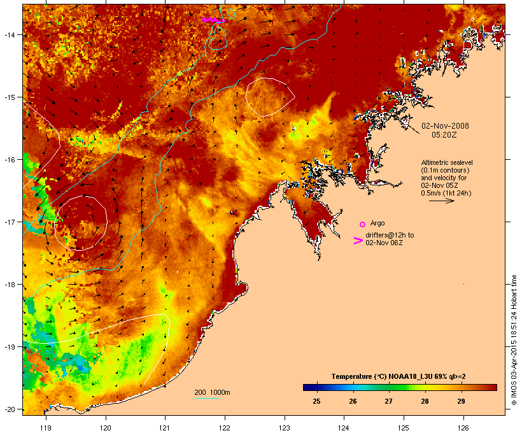The height and width of the screenshot is (433, 522).
Task: Click the -16 latitude axis label
Action: click(9, 160)
